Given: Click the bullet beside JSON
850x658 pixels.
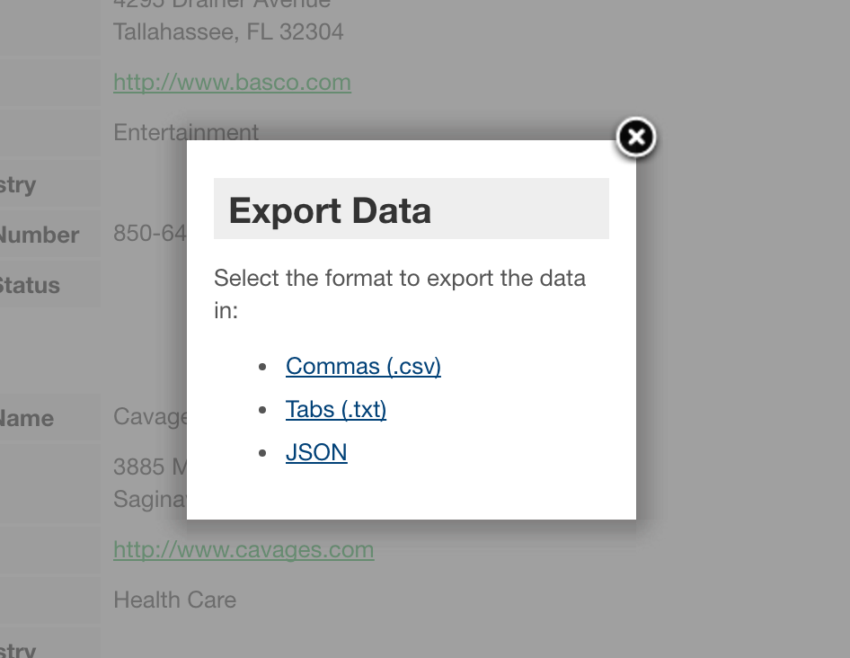Looking at the screenshot, I should click(x=262, y=452).
